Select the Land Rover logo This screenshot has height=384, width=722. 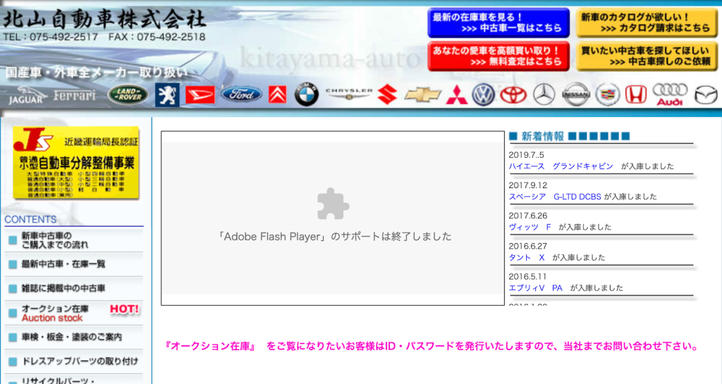tap(127, 94)
